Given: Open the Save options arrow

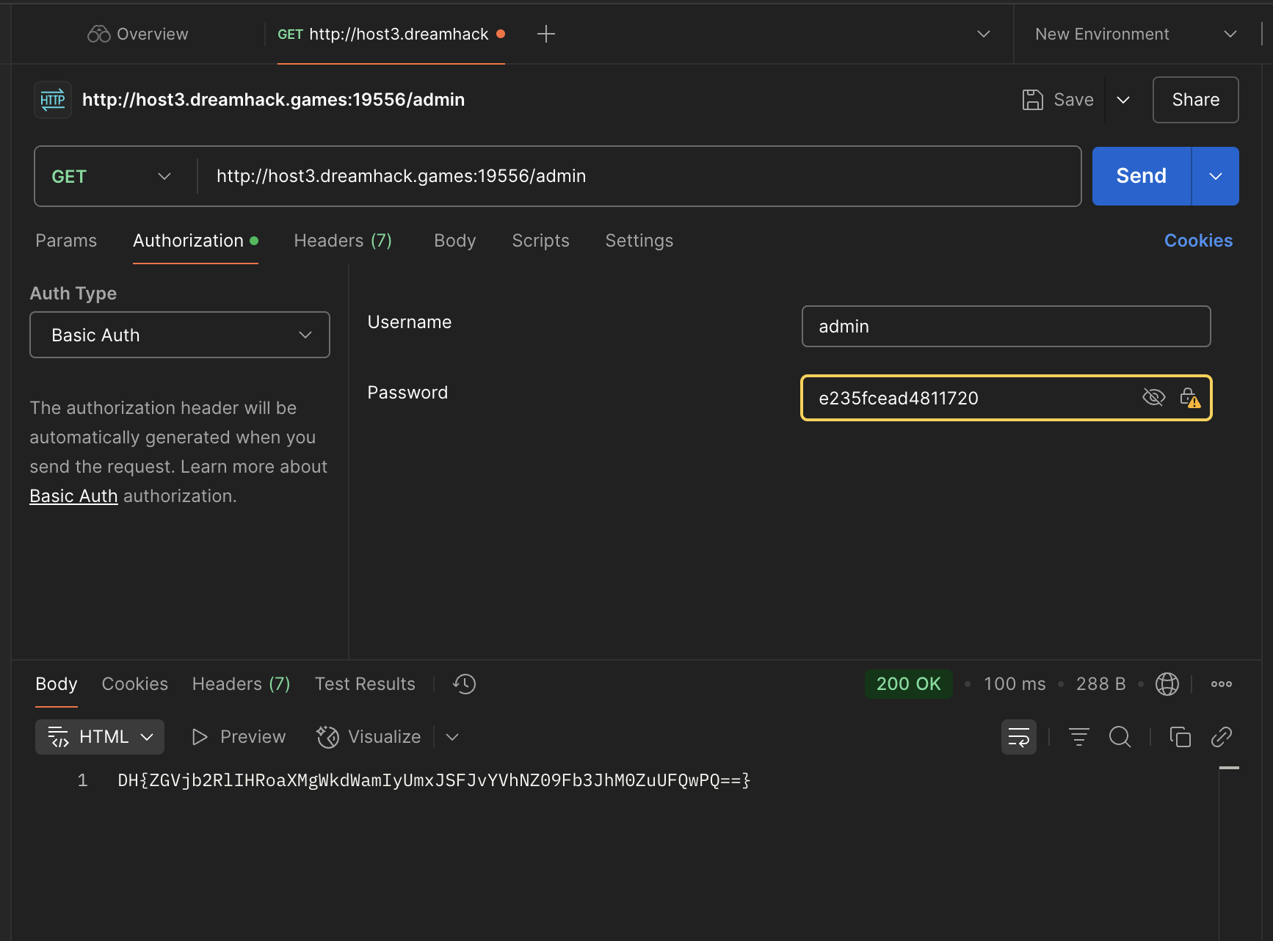Looking at the screenshot, I should pyautogui.click(x=1123, y=100).
